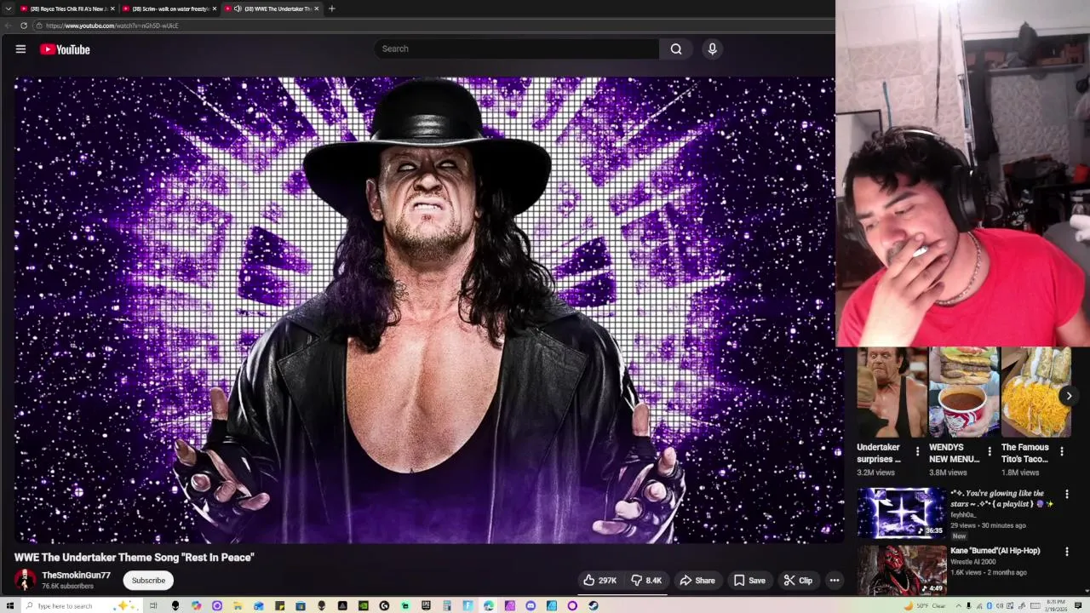Open the volume tray icon
This screenshot has height=613, width=1090.
point(1000,606)
